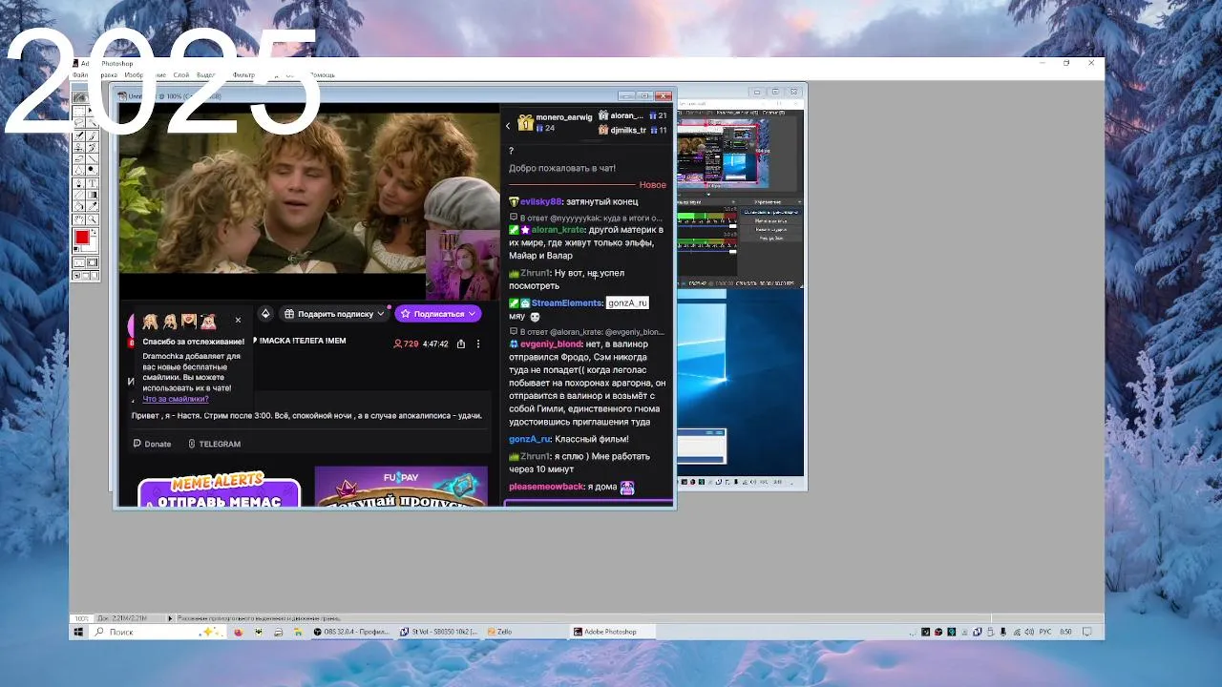Open the Donate panel link
This screenshot has height=687, width=1222.
153,444
